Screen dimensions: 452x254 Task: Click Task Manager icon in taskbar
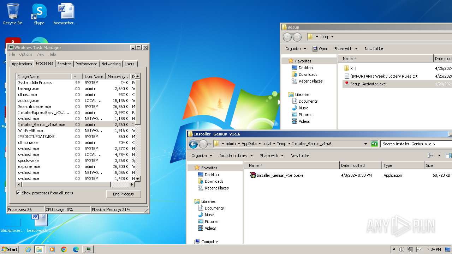pos(88,249)
